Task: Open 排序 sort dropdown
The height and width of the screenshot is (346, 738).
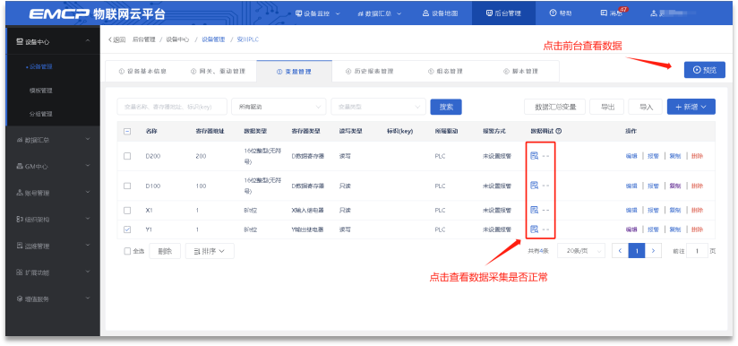Action: 210,251
